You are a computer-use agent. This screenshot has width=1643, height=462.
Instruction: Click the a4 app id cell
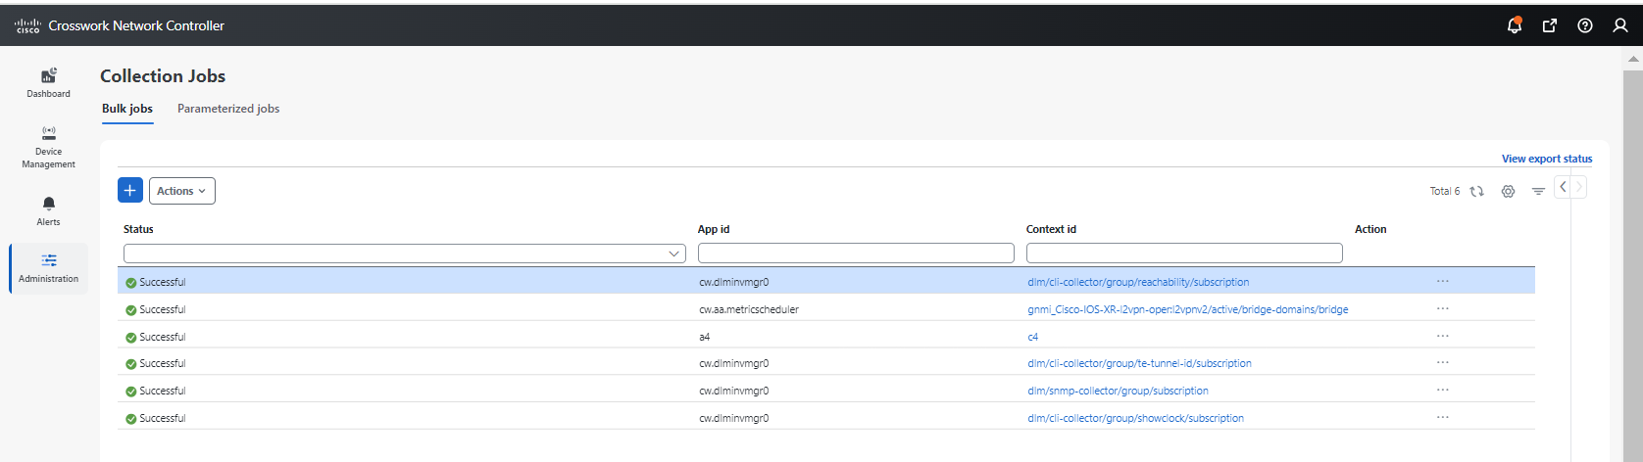click(705, 337)
